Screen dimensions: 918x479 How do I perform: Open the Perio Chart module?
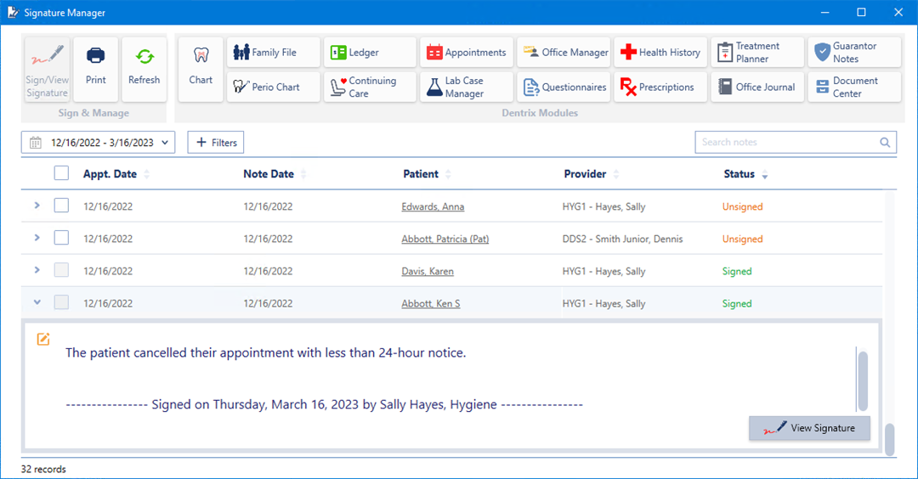274,87
